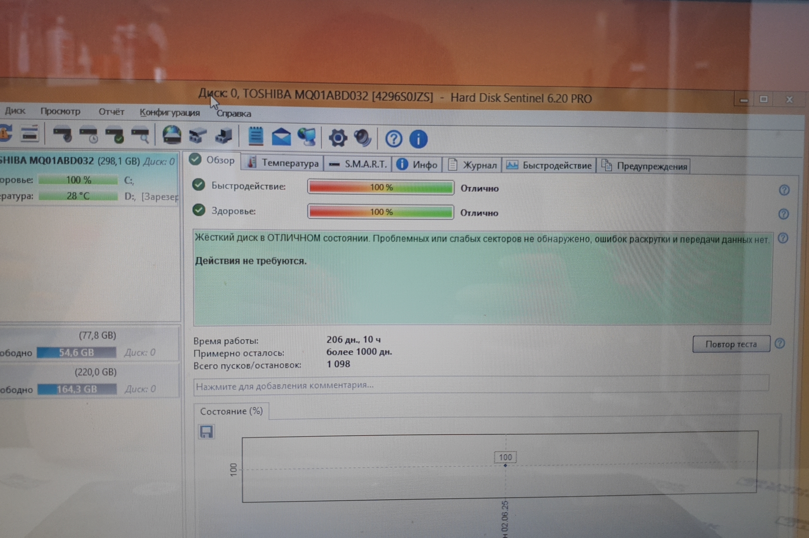Click the blue info toolbar icon
This screenshot has width=809, height=538.
418,139
